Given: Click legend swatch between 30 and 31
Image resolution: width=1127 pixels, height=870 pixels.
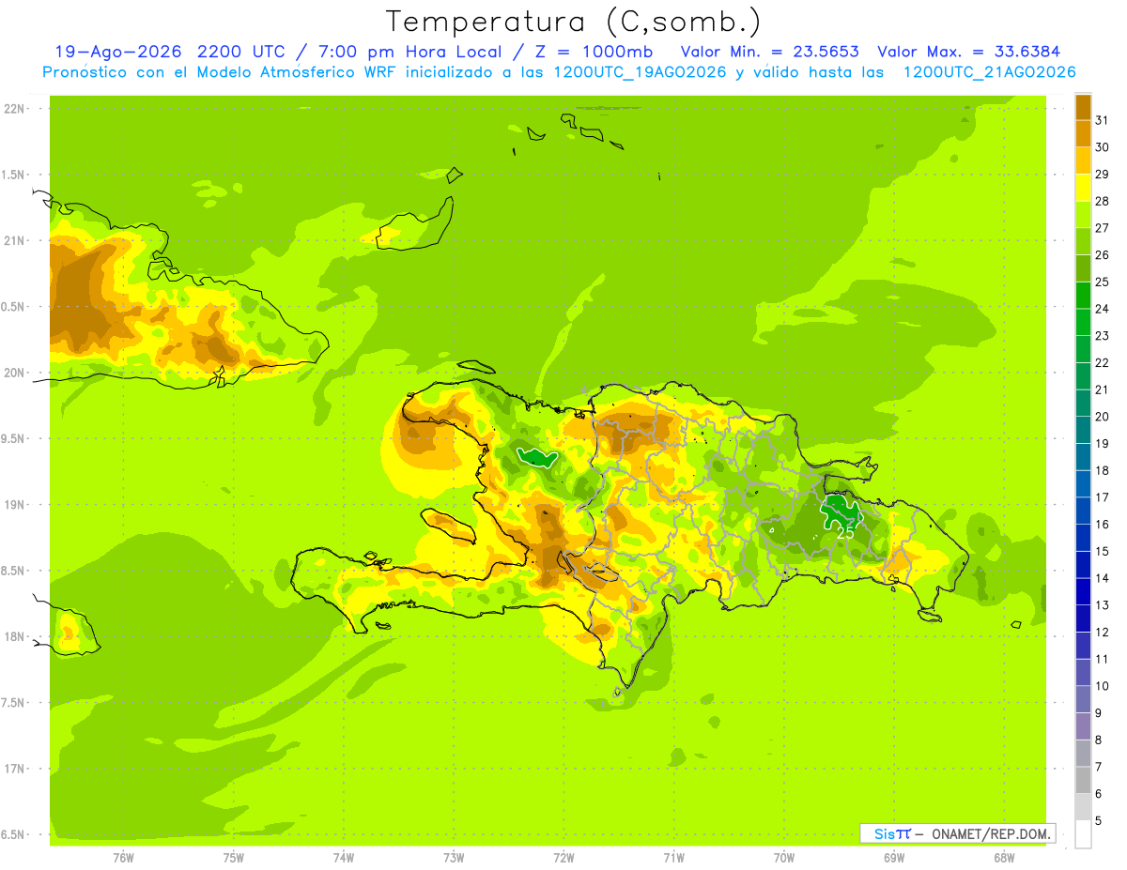Looking at the screenshot, I should [1083, 134].
